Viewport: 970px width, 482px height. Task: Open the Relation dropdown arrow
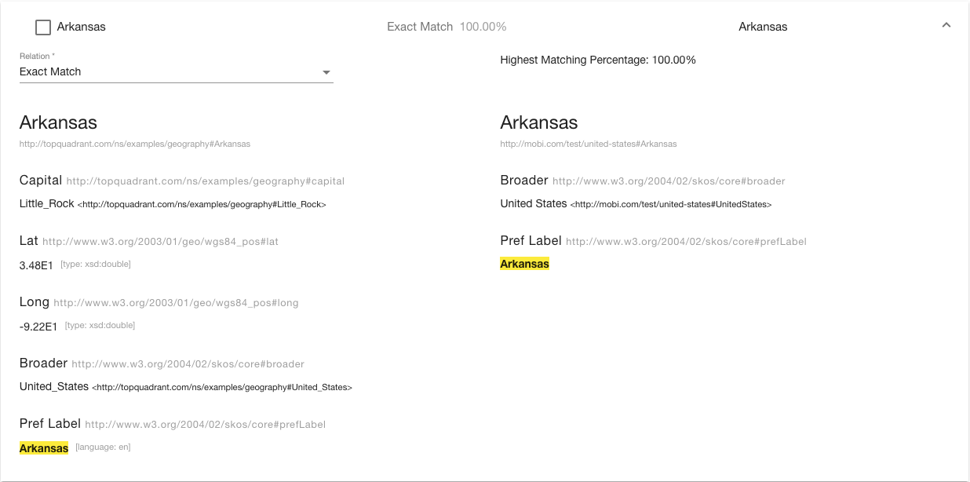pyautogui.click(x=326, y=73)
